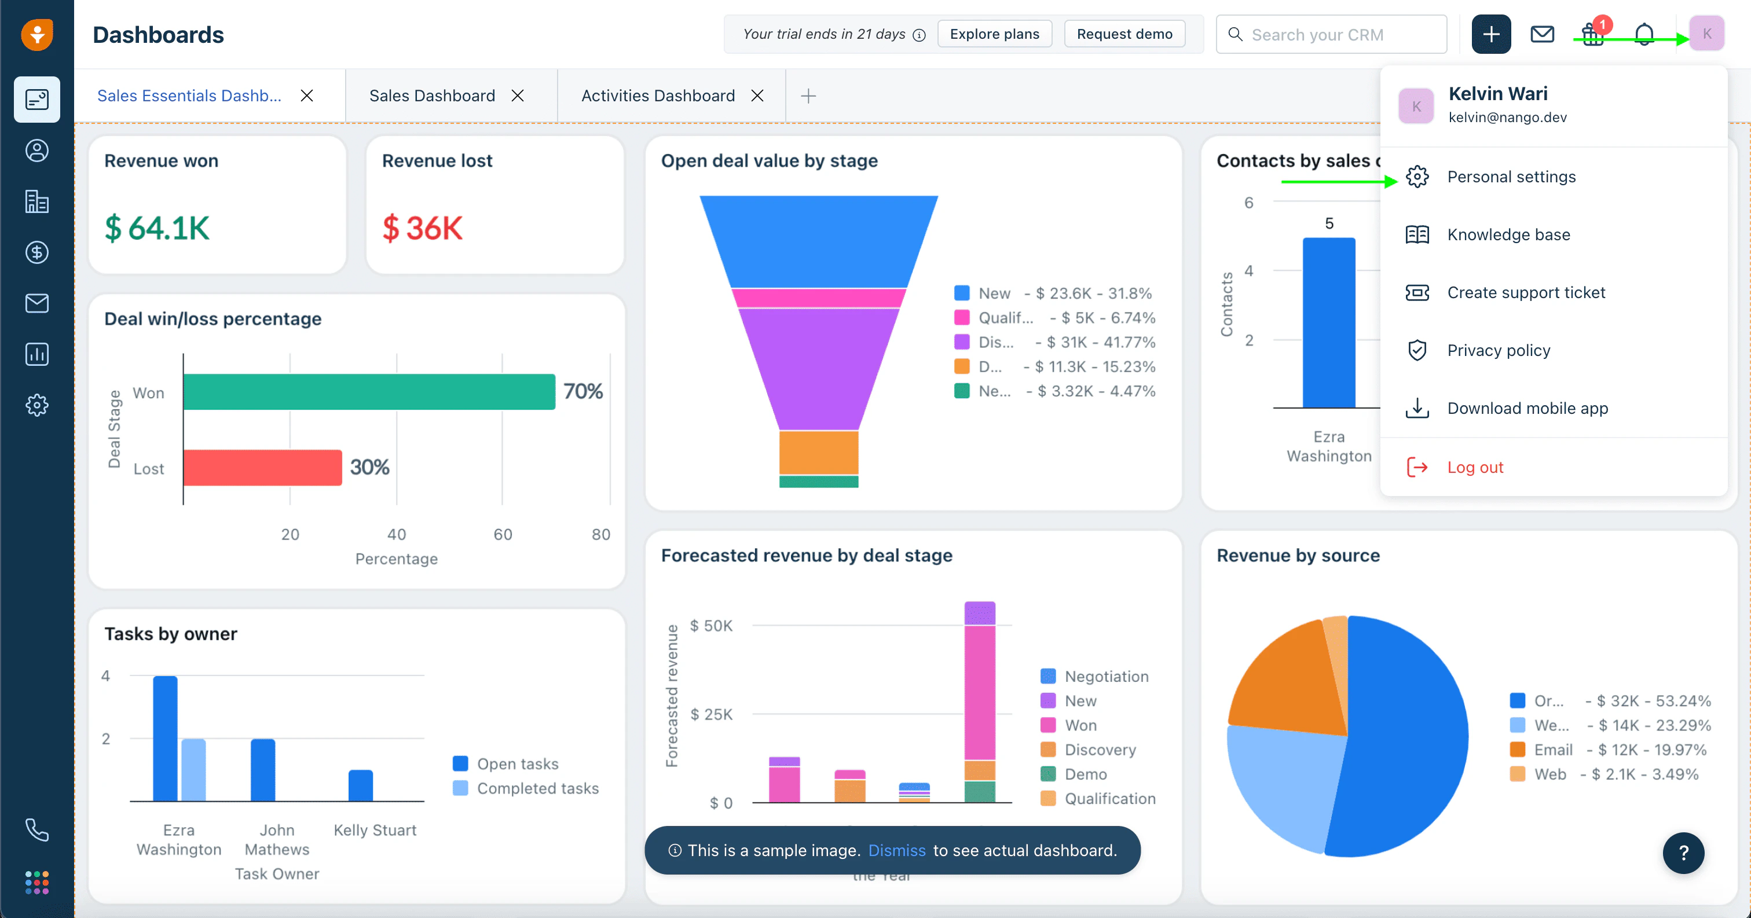This screenshot has width=1751, height=918.
Task: Open Deals dollar icon in sidebar
Action: (36, 252)
